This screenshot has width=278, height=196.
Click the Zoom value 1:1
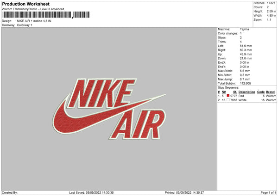click(x=269, y=20)
